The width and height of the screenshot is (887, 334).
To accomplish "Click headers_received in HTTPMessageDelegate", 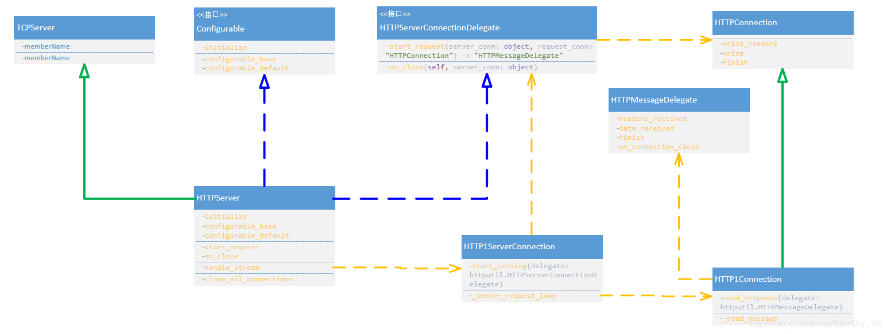I will click(653, 119).
